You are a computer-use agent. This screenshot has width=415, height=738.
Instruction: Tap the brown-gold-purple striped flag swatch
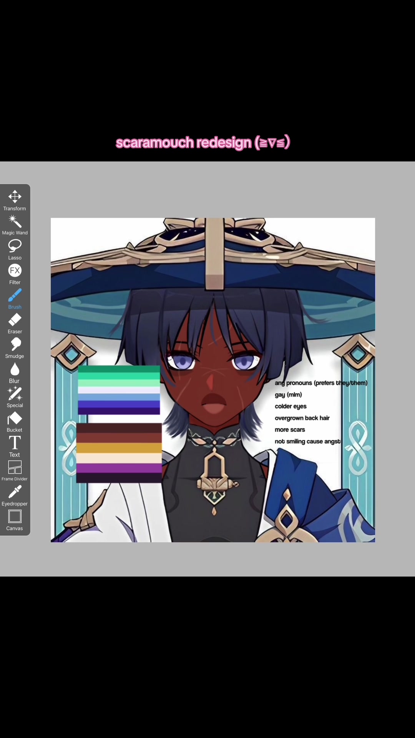119,453
